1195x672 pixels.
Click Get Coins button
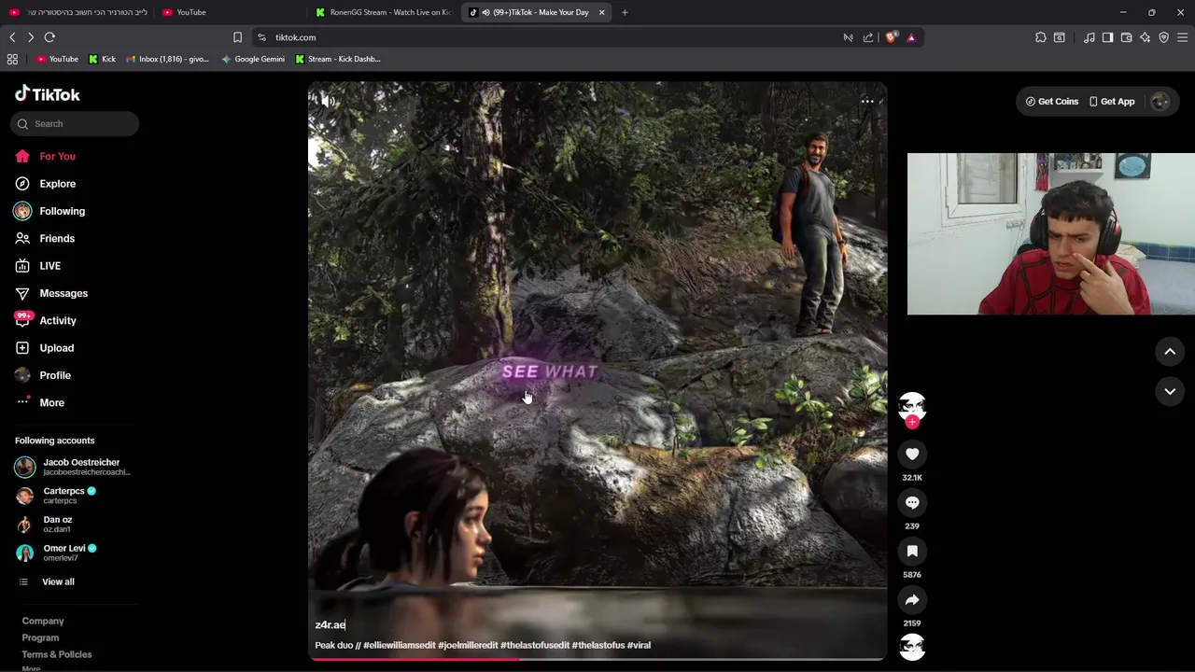coord(1052,101)
